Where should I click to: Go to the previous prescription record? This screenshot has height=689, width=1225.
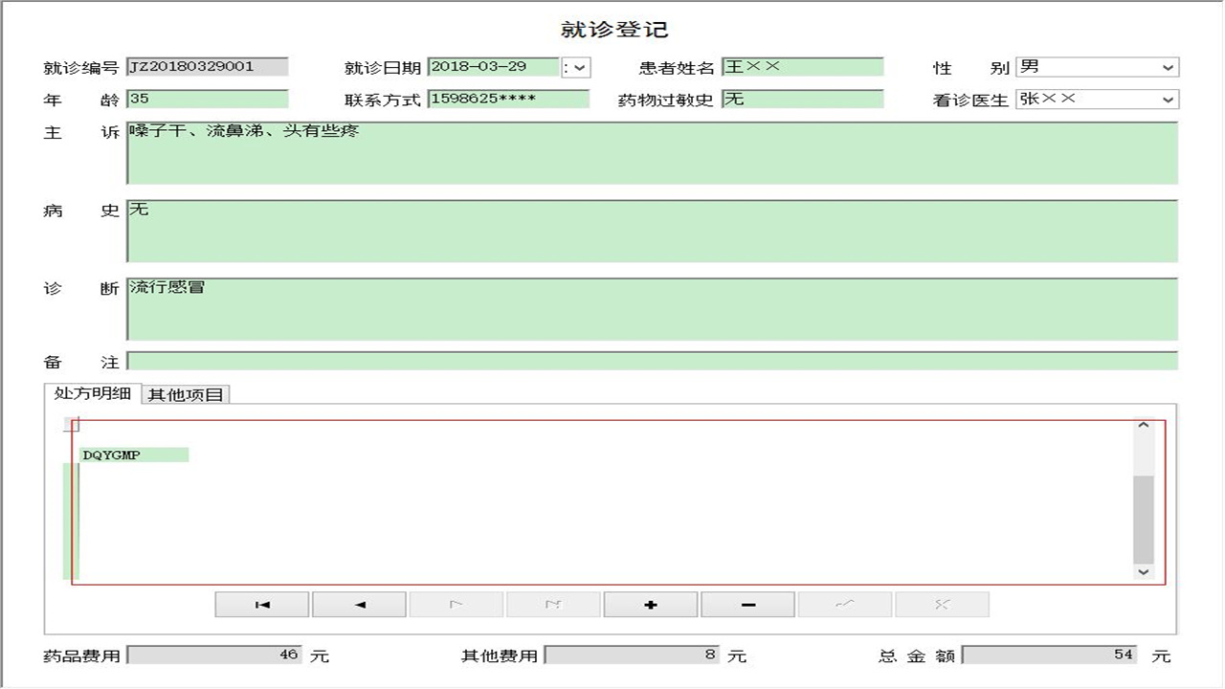[359, 604]
